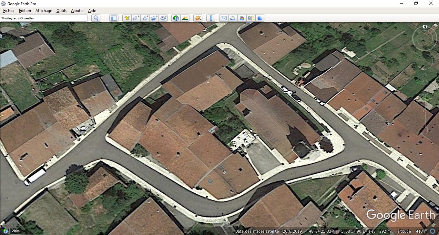Click the streaming progress circle icon
This screenshot has height=235, width=439.
click(x=433, y=231)
